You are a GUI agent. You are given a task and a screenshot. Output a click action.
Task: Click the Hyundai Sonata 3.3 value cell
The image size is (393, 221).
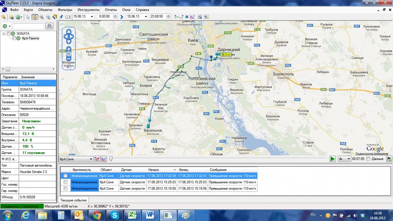37,172
